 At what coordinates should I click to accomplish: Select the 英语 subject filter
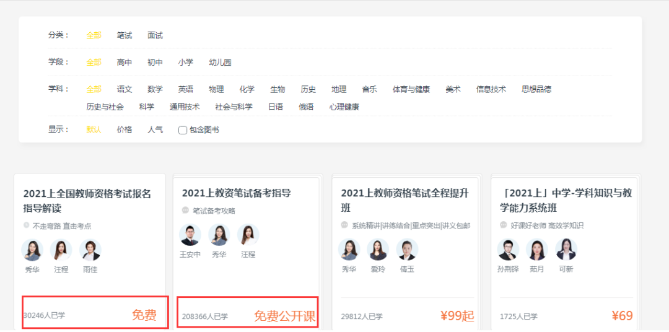click(x=186, y=89)
